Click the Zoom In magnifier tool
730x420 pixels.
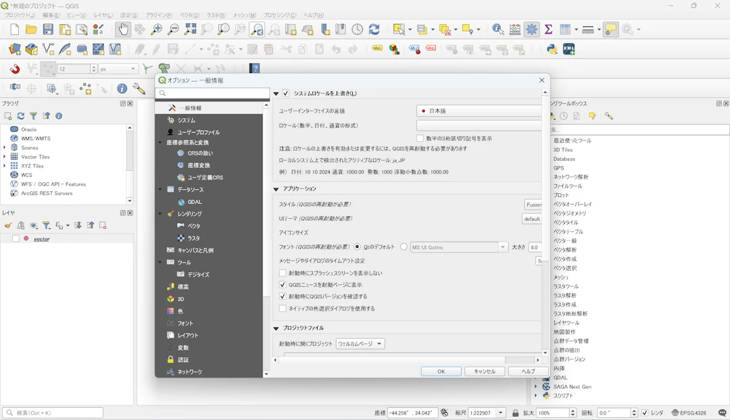tap(156, 29)
